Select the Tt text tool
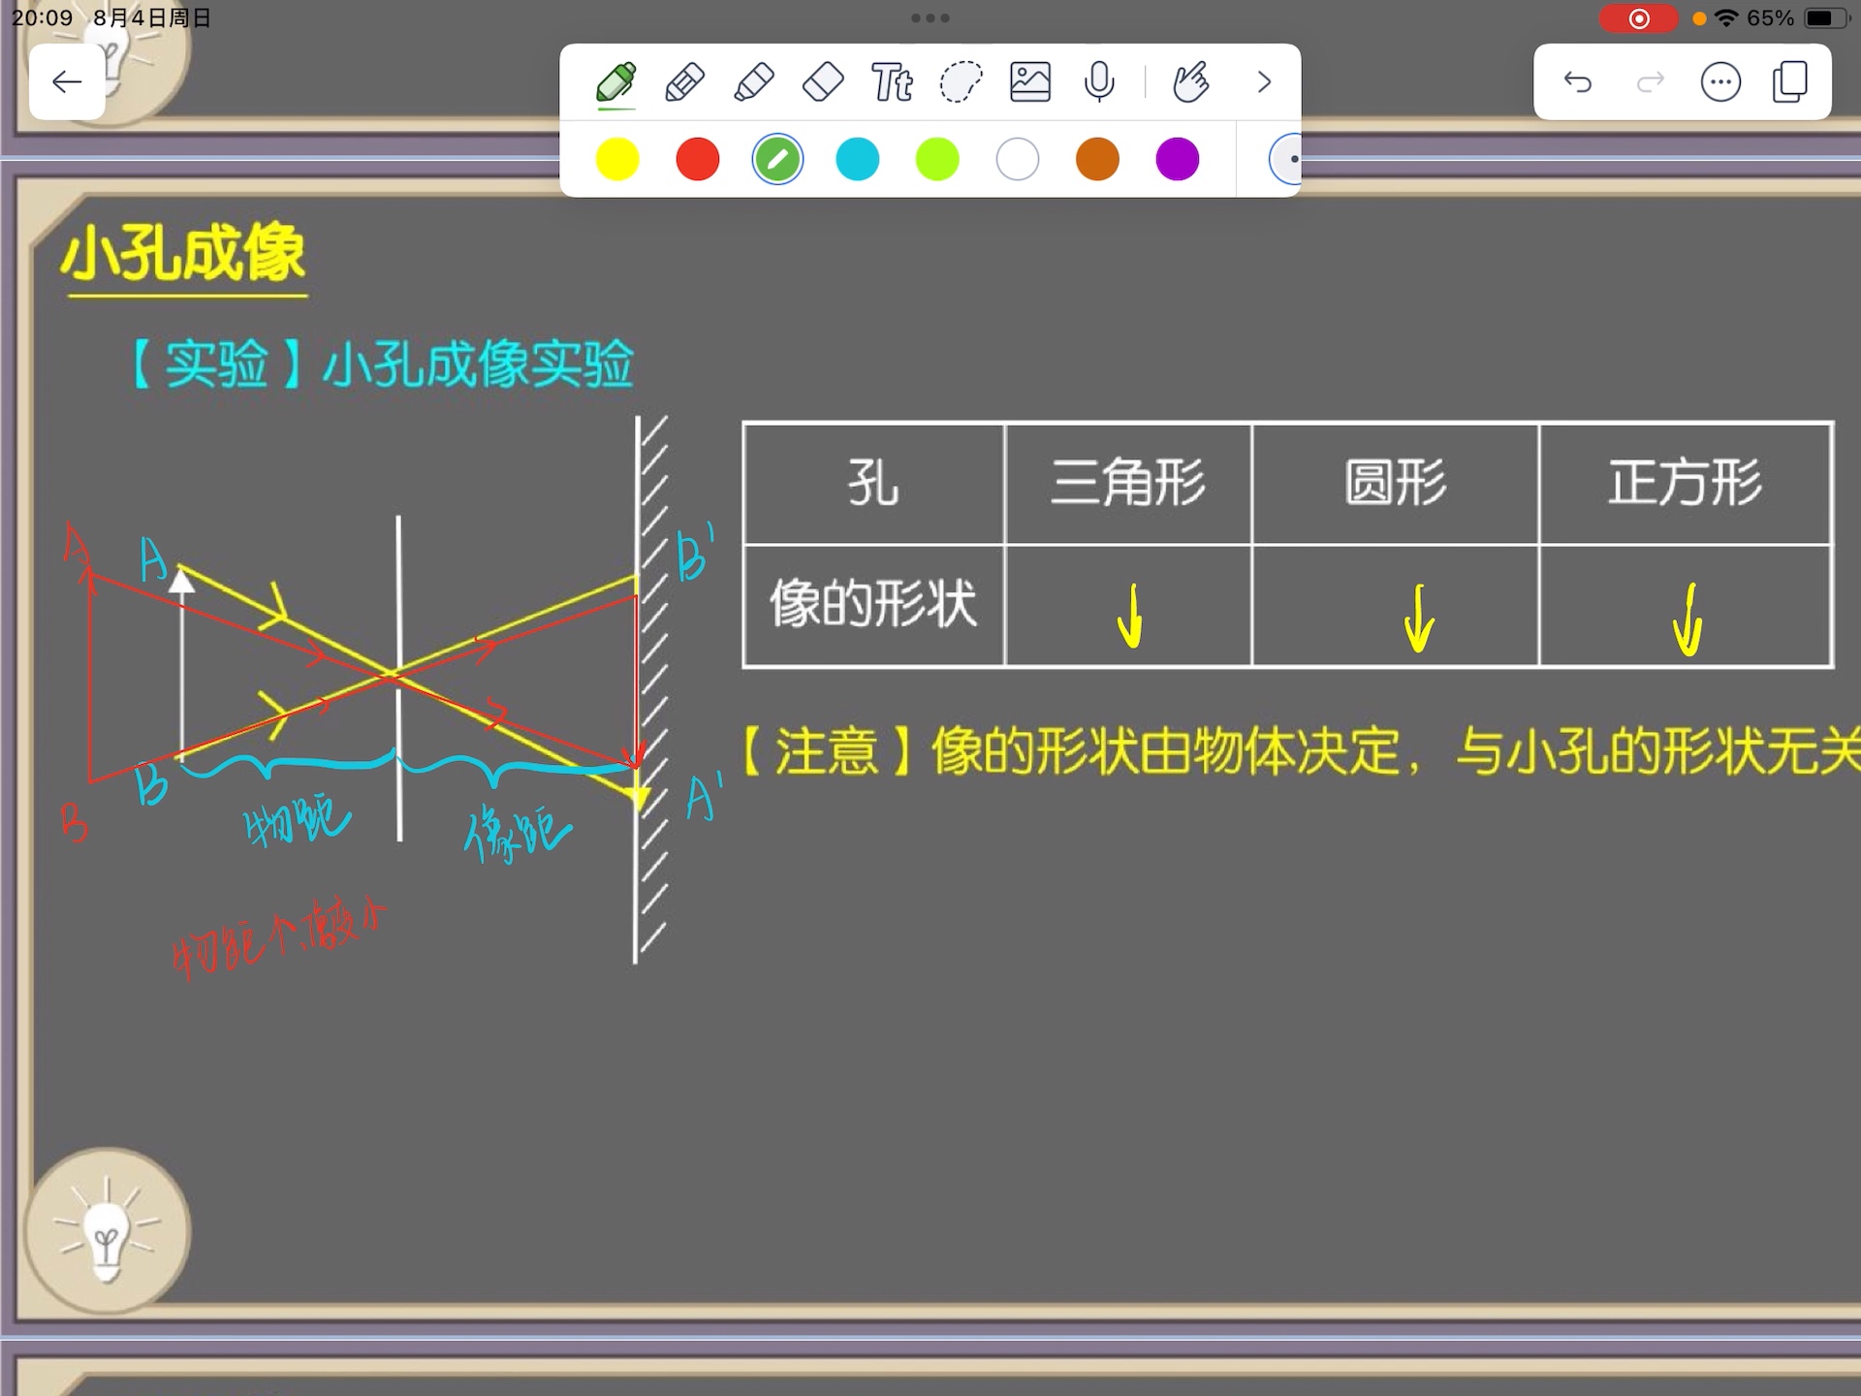The width and height of the screenshot is (1861, 1396). coord(892,82)
